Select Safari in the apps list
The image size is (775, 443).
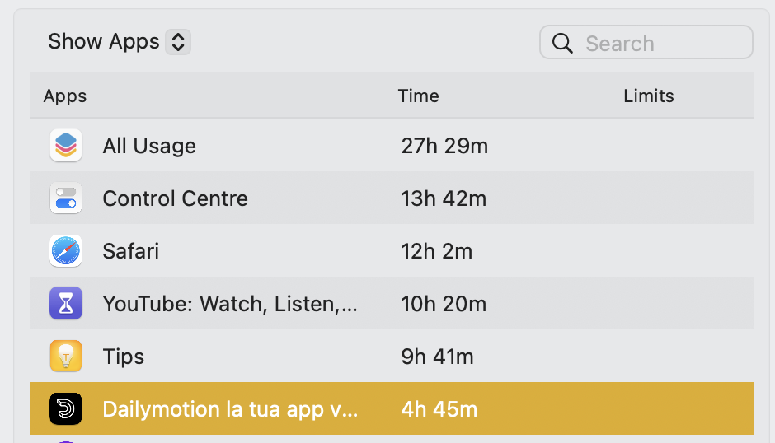[392, 251]
